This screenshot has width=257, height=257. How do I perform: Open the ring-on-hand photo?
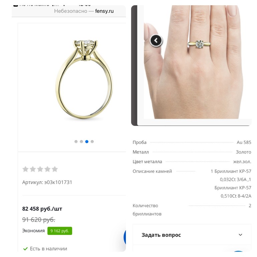tap(193, 62)
